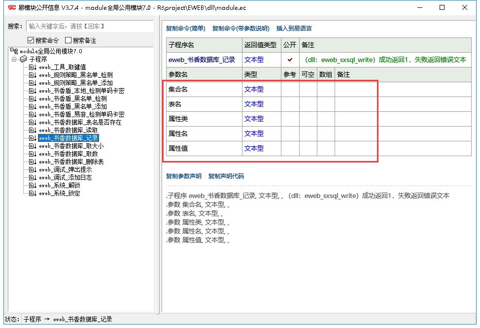Click 复制参数声明 link
This screenshot has height=328, width=480.
pos(183,176)
